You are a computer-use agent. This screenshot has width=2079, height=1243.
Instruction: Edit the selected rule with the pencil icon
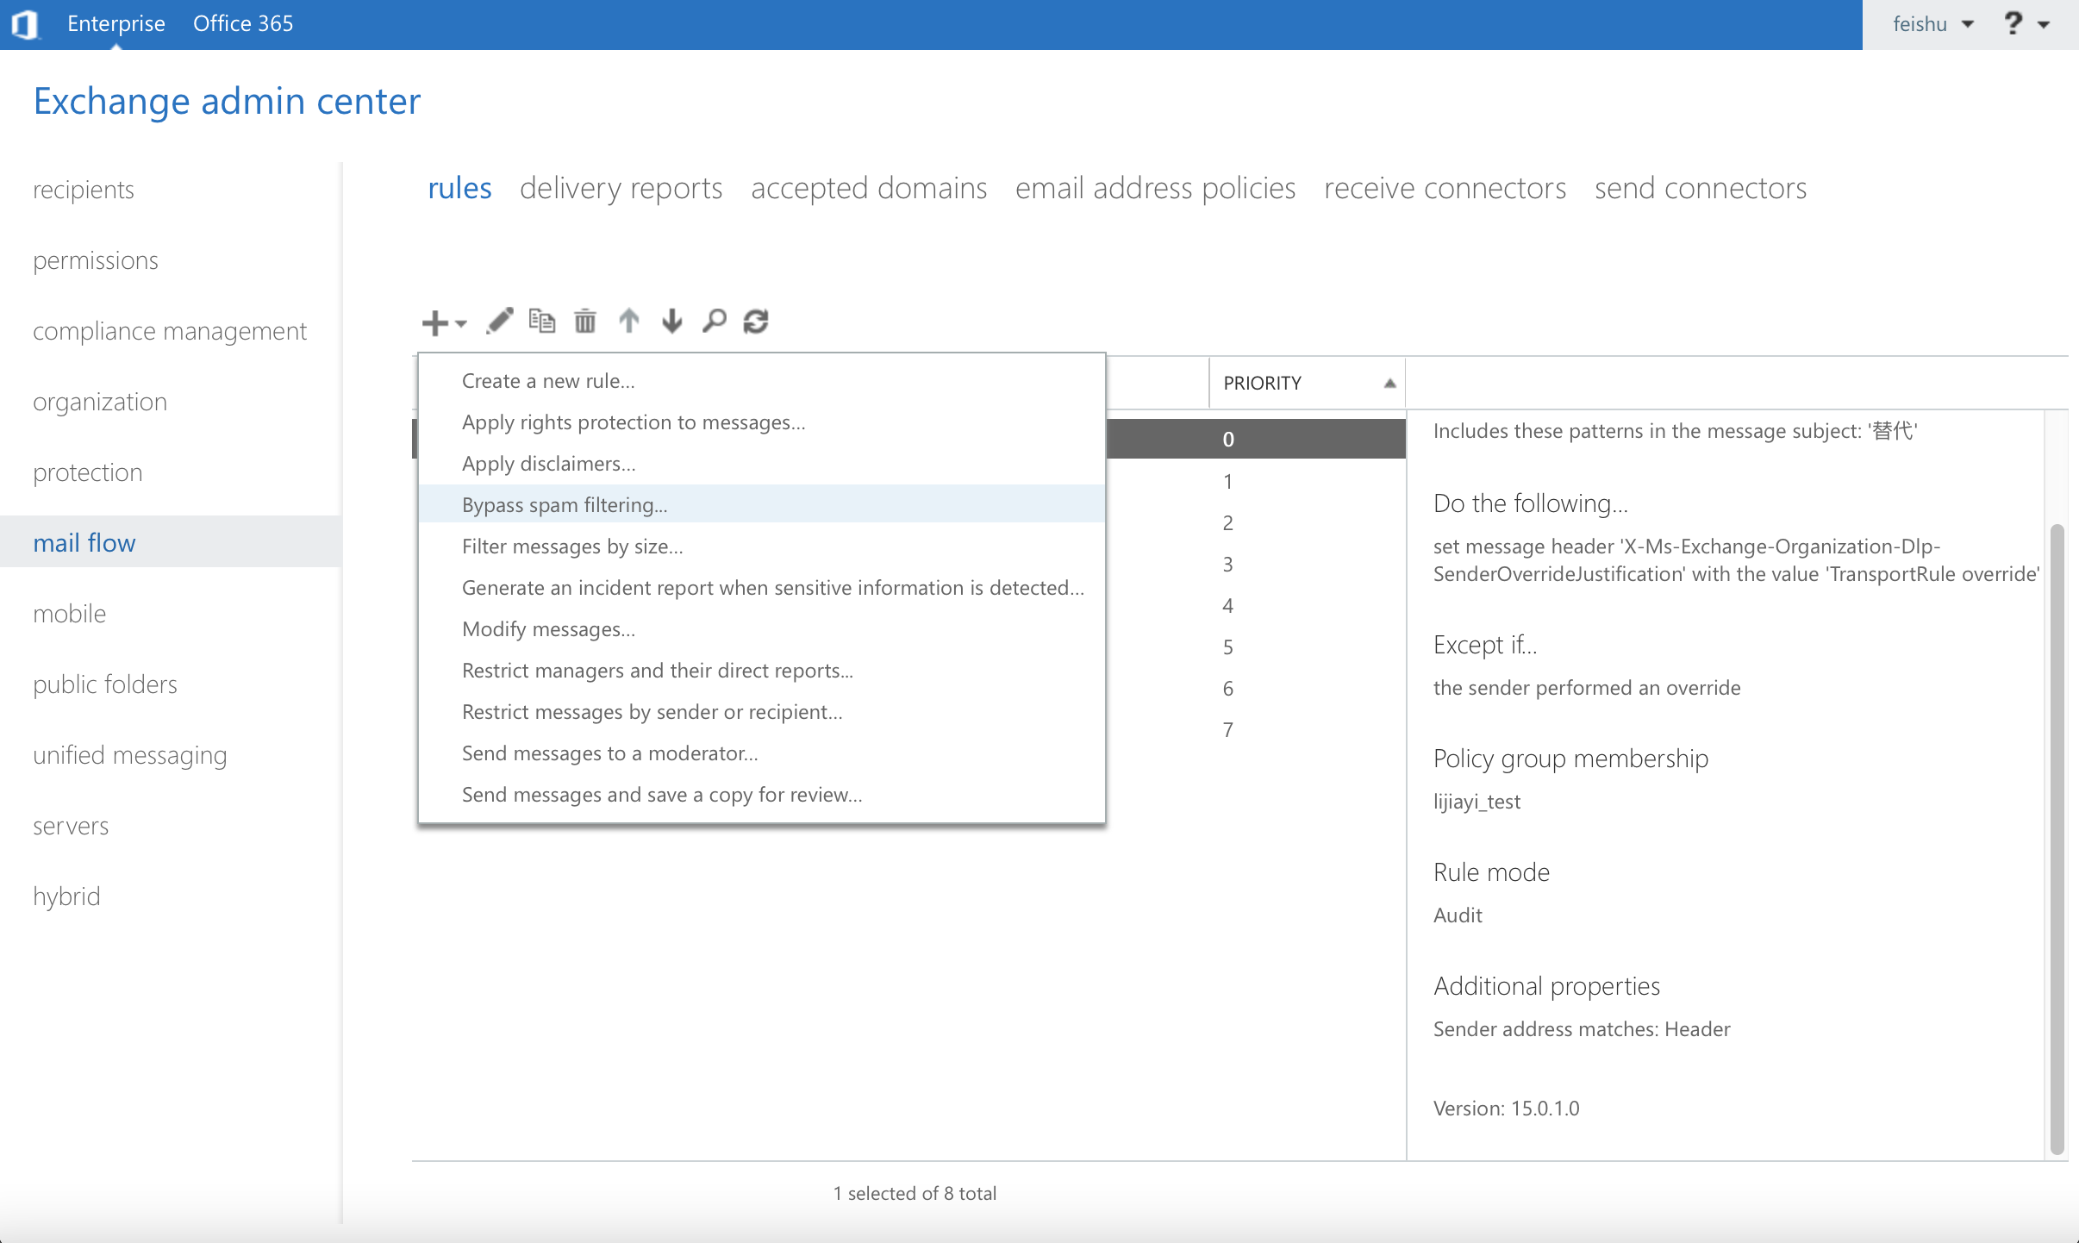(499, 321)
